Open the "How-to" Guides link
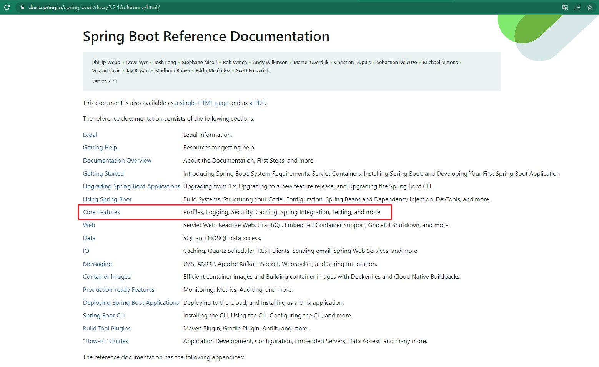 tap(106, 341)
